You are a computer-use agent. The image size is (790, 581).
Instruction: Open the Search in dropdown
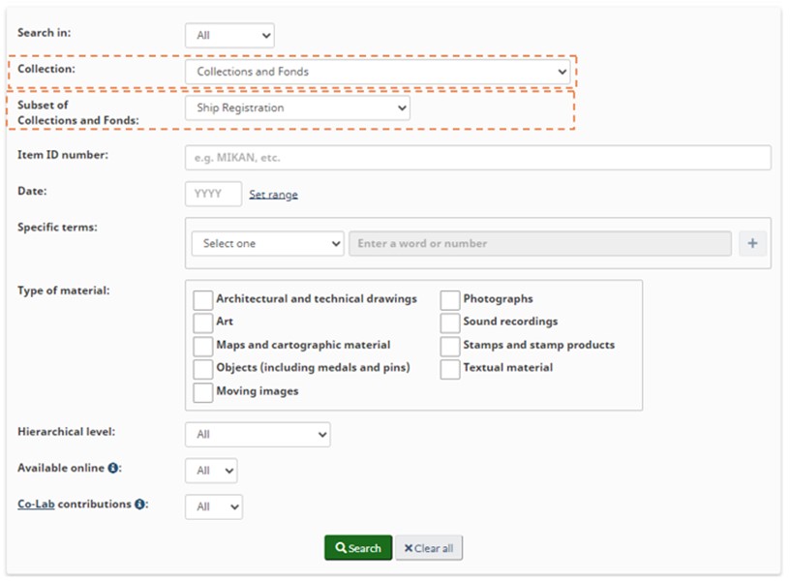click(229, 36)
